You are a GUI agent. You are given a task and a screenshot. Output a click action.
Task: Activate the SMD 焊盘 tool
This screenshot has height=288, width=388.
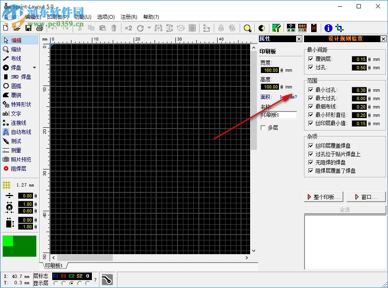pyautogui.click(x=19, y=76)
